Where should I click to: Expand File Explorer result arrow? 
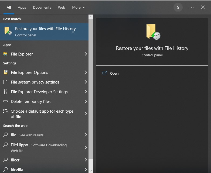coord(86,54)
